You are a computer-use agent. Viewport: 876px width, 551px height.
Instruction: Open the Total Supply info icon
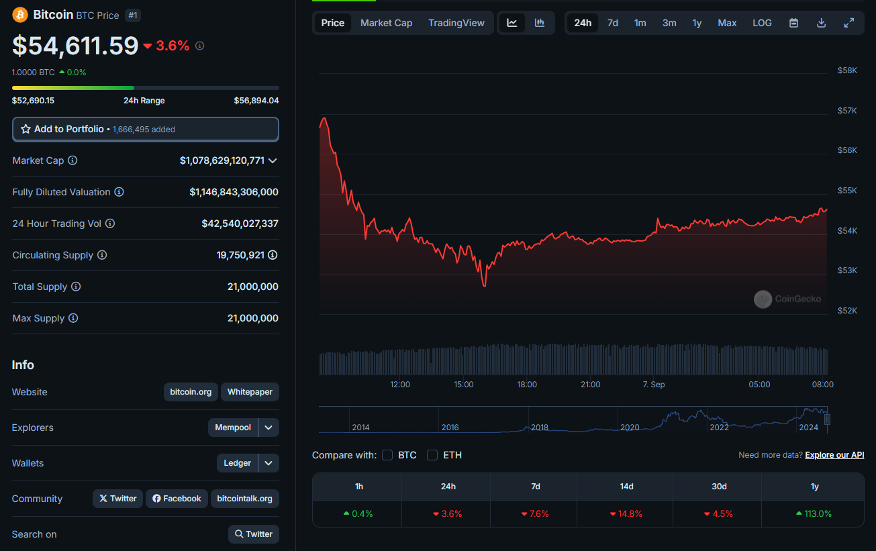click(x=76, y=287)
